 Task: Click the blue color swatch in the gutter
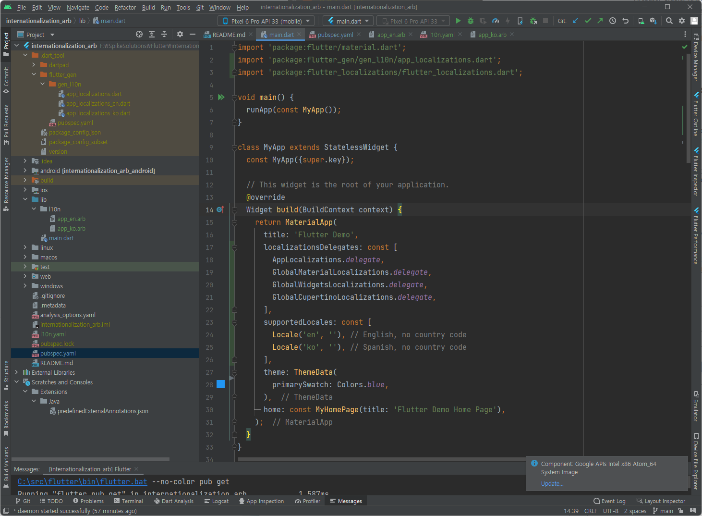click(x=221, y=384)
